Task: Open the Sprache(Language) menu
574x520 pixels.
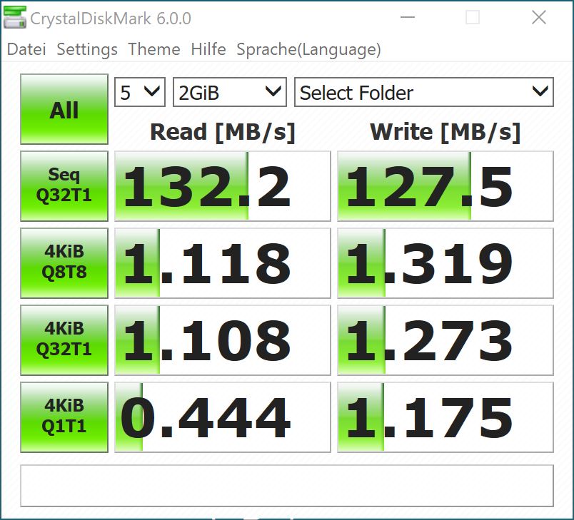Action: pyautogui.click(x=308, y=49)
